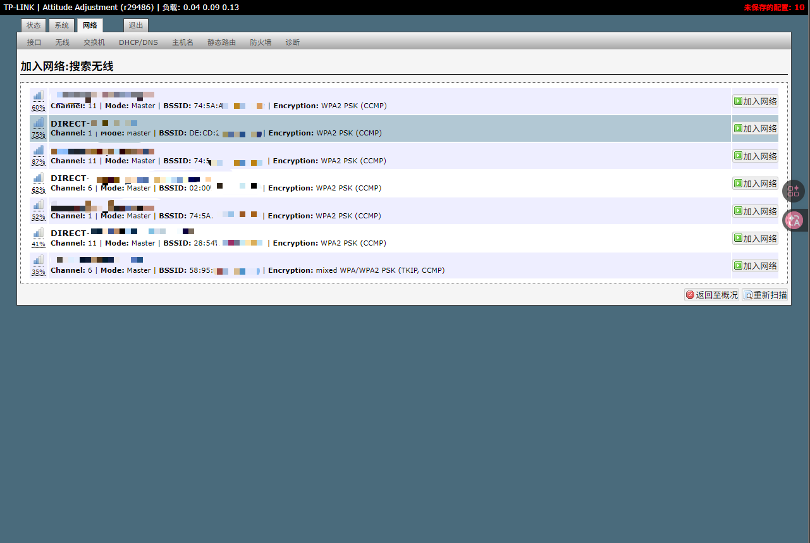Open DHCP/DNS settings
Image resolution: width=810 pixels, height=543 pixels.
(x=138, y=42)
